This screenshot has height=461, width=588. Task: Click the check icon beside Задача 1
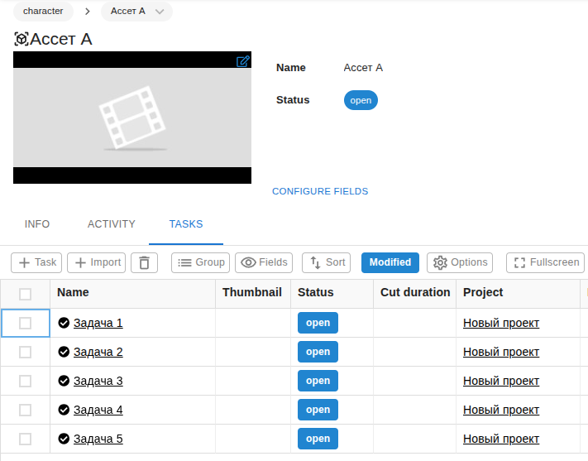64,323
